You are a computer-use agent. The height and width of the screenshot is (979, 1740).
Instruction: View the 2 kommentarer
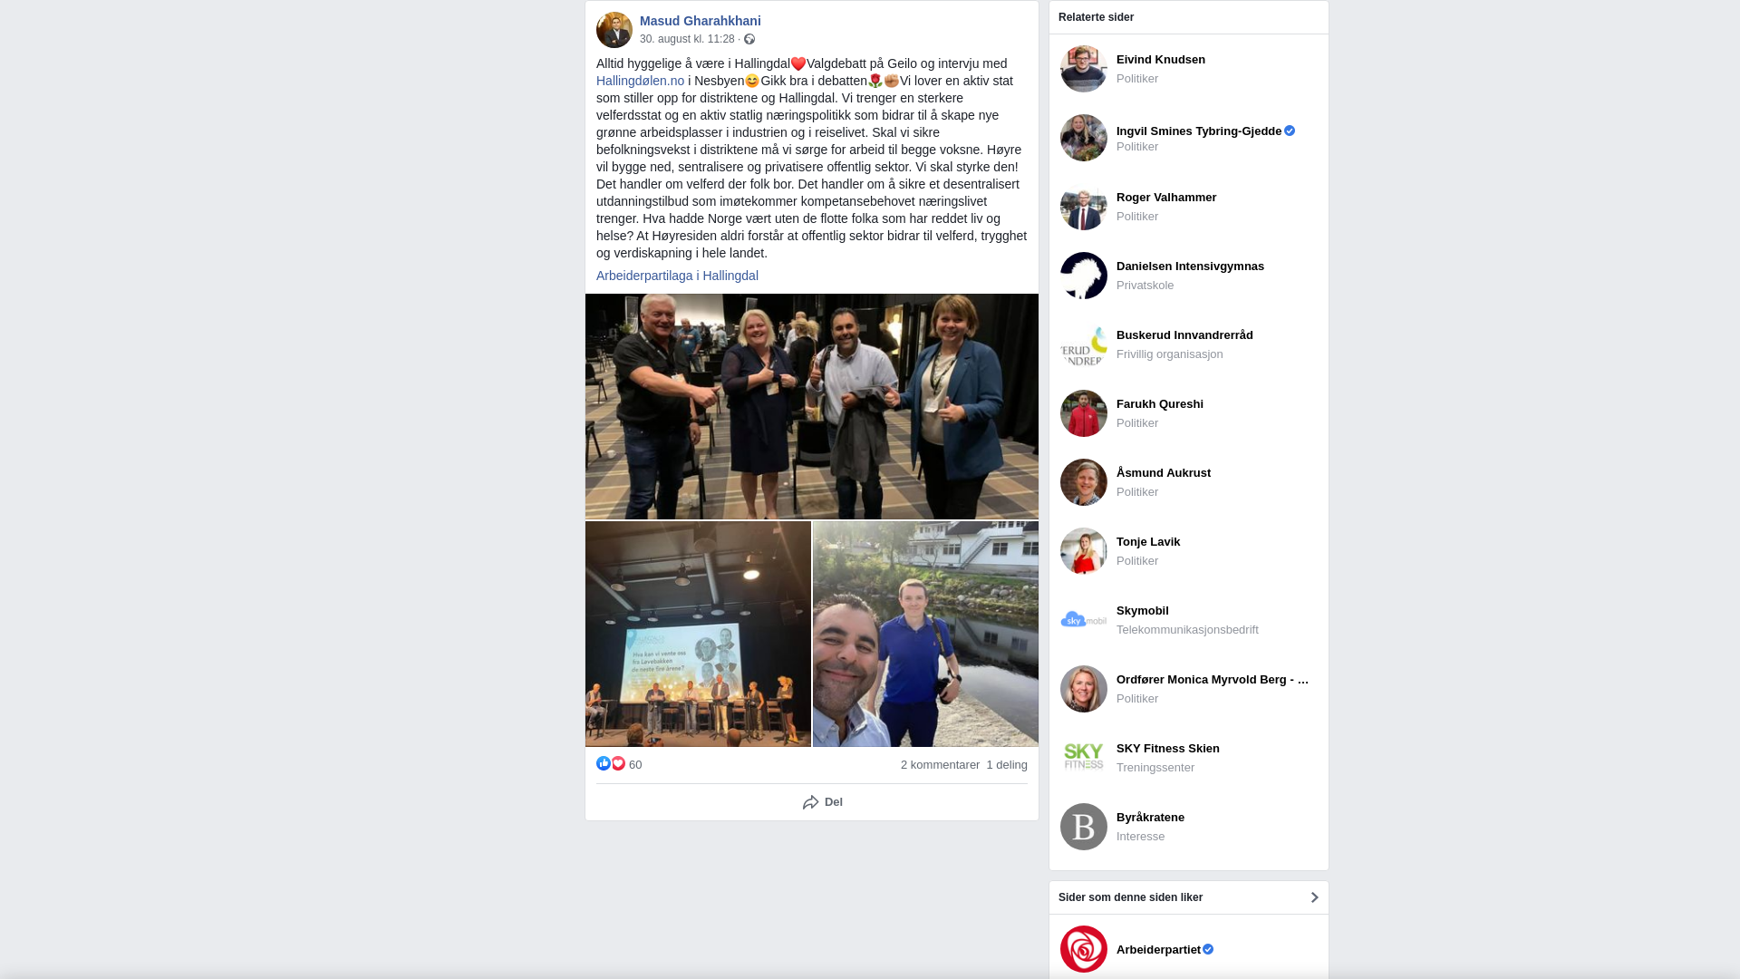[940, 765]
